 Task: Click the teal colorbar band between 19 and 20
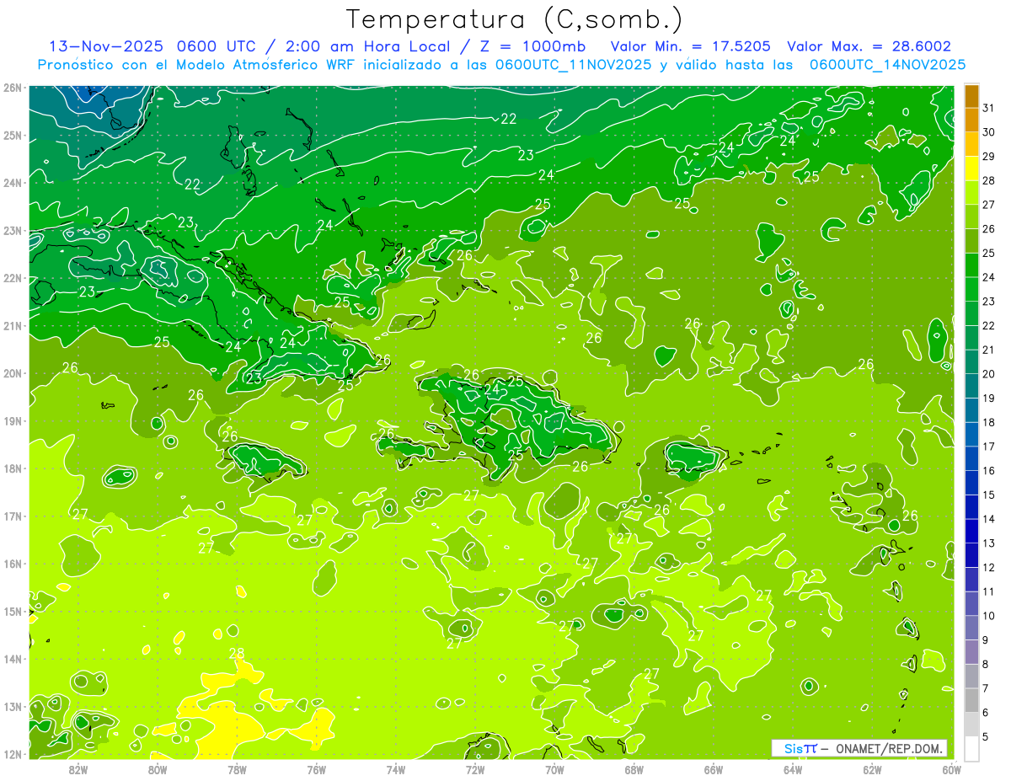tap(971, 386)
